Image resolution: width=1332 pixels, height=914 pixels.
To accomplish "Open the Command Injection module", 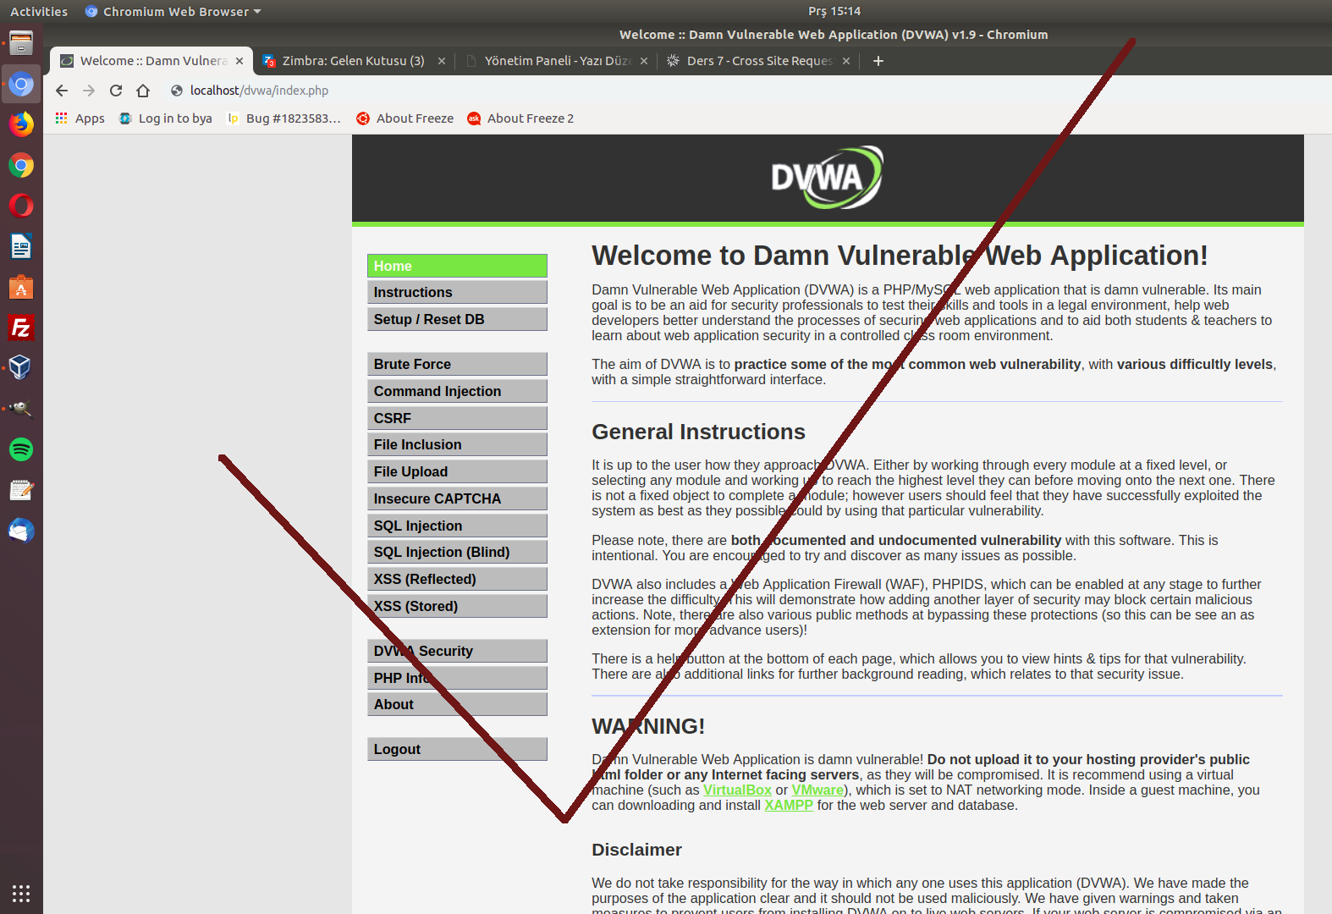I will click(457, 391).
